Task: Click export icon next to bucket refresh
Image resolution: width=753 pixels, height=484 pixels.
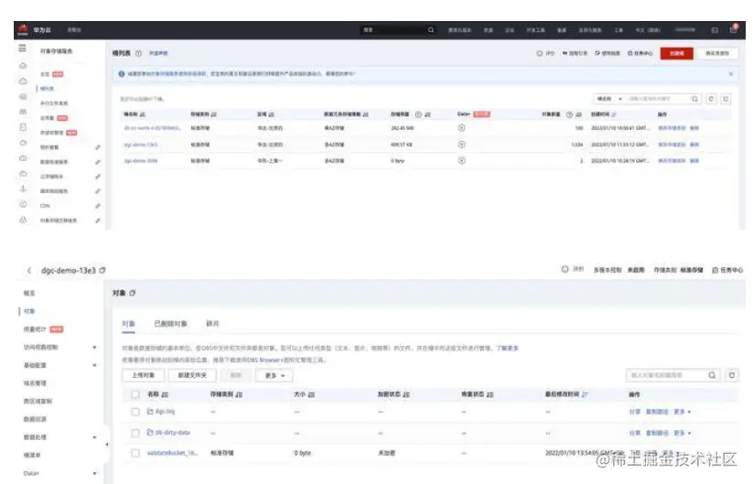Action: (726, 99)
